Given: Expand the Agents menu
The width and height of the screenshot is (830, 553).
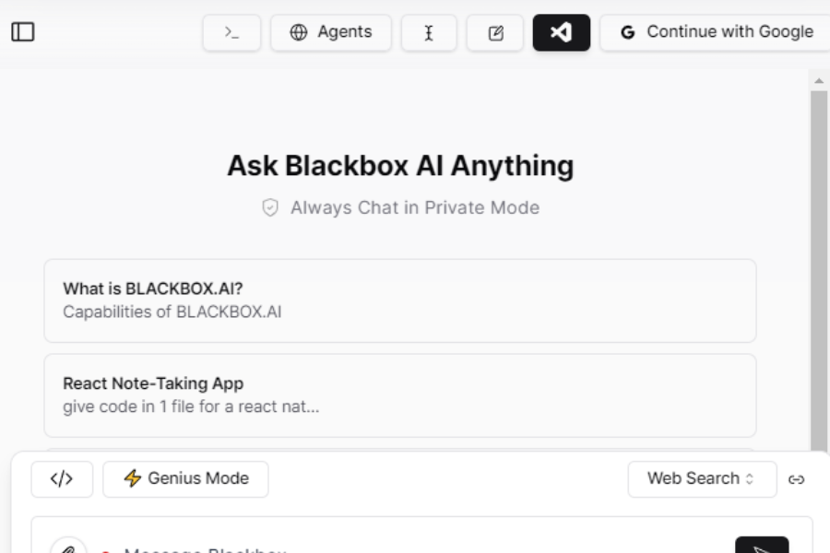Looking at the screenshot, I should click(x=330, y=31).
